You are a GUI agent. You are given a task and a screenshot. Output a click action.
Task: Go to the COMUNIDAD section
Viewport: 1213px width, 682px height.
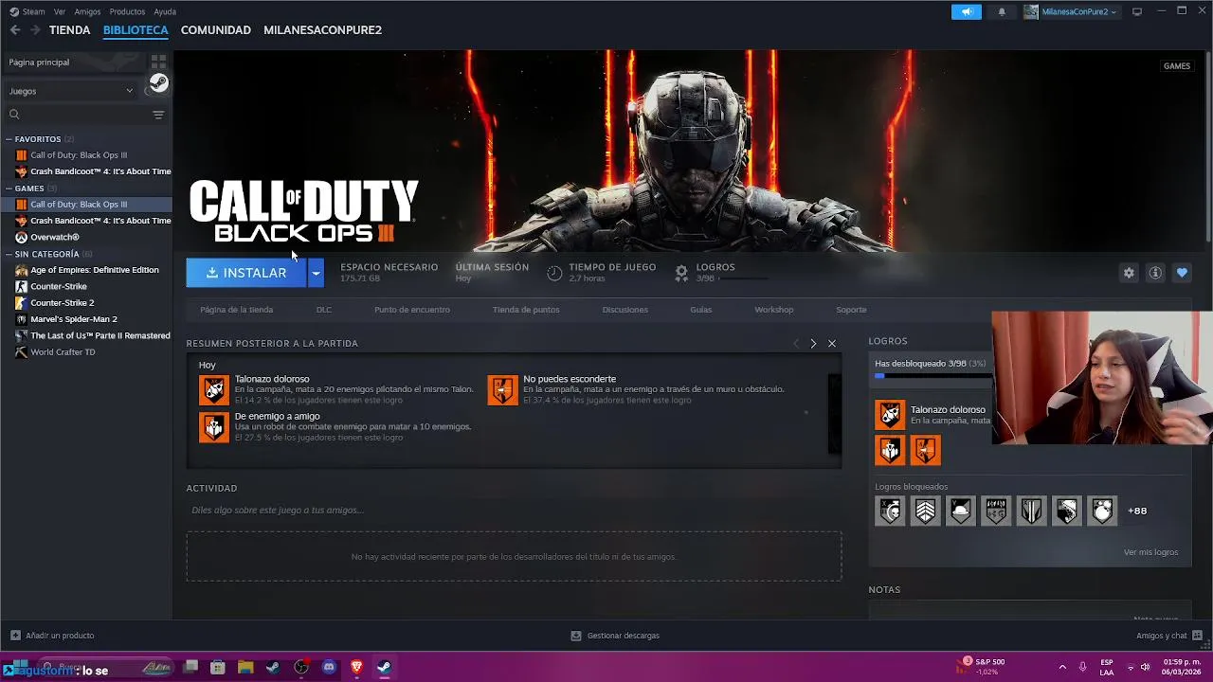coord(216,30)
